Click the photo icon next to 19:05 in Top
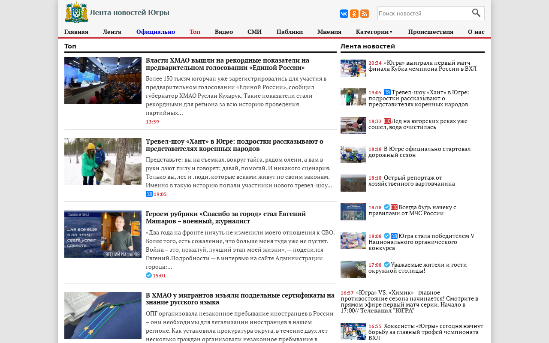The height and width of the screenshot is (343, 549). point(149,194)
